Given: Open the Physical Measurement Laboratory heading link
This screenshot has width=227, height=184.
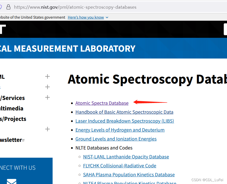Looking at the screenshot, I should (x=67, y=48).
